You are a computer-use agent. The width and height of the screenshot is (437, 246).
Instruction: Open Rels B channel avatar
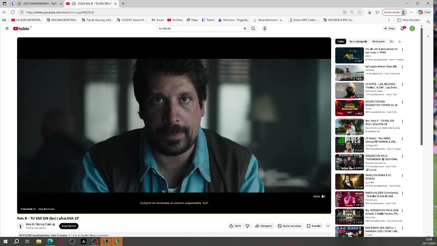tap(20, 226)
